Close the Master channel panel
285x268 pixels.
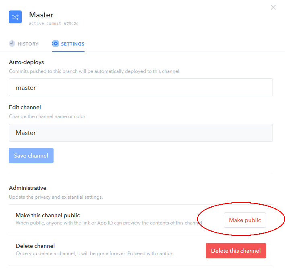pyautogui.click(x=273, y=7)
